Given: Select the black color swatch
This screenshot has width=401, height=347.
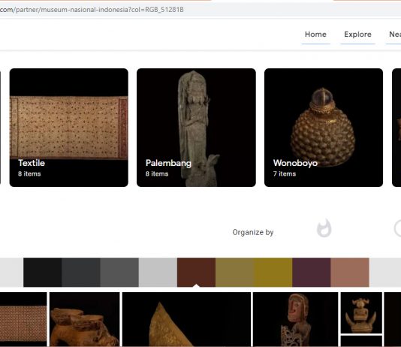Looking at the screenshot, I should (x=43, y=273).
